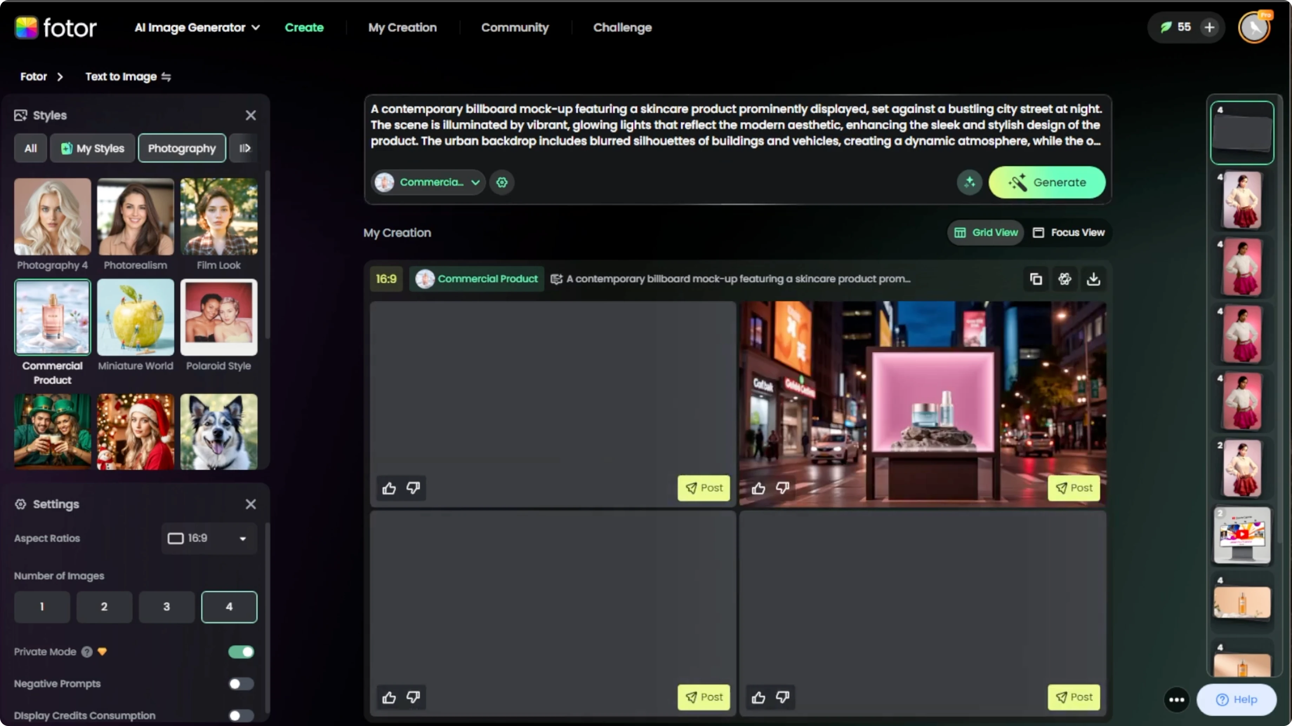Open the Challenge tab
The width and height of the screenshot is (1292, 726).
[622, 28]
